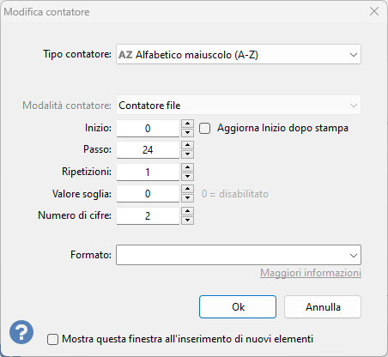Screen dimensions: 388x357
Task: Enable Aggiorna Inizio dopo stampa checkbox
Action: click(x=205, y=128)
